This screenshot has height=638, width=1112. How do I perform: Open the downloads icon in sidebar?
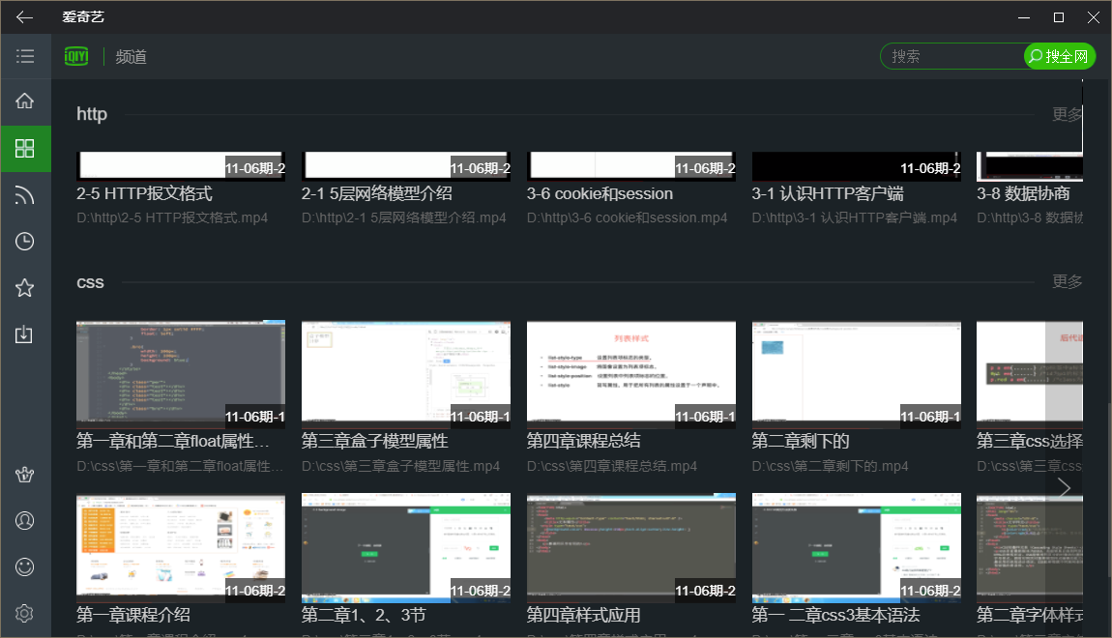click(x=25, y=333)
